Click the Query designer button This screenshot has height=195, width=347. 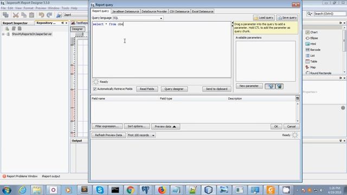[174, 89]
